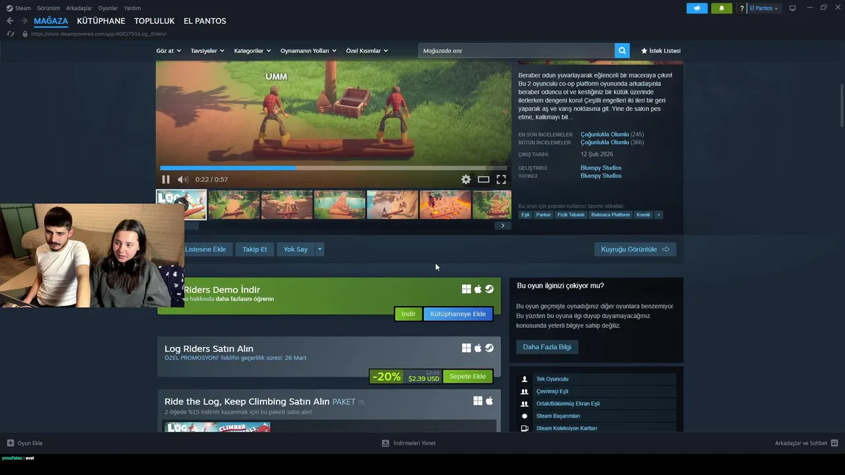
Task: Open MAĞAZA tab
Action: click(x=51, y=21)
